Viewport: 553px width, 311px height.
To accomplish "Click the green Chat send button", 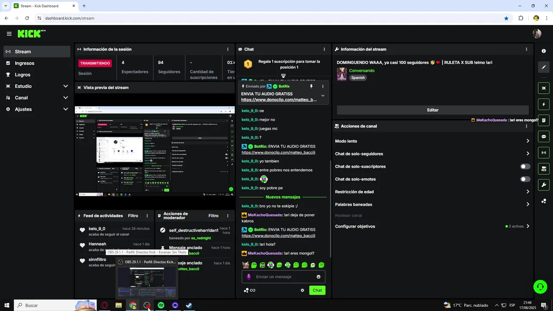I will coord(317,290).
